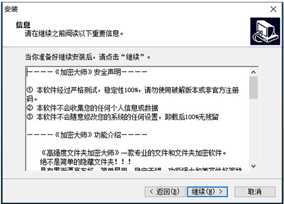The image size is (284, 204).
Task: Click the 信息 page heading
Action: 23,25
